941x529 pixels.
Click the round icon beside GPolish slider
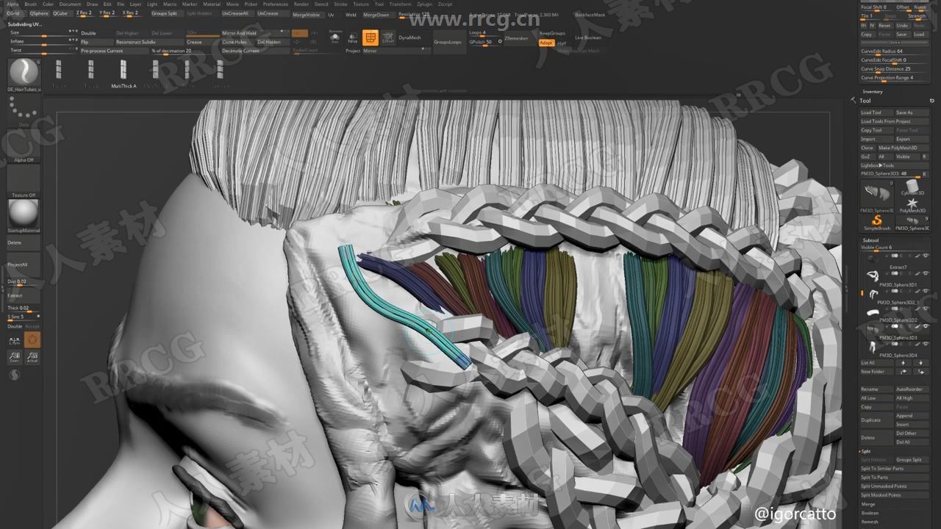pos(500,42)
